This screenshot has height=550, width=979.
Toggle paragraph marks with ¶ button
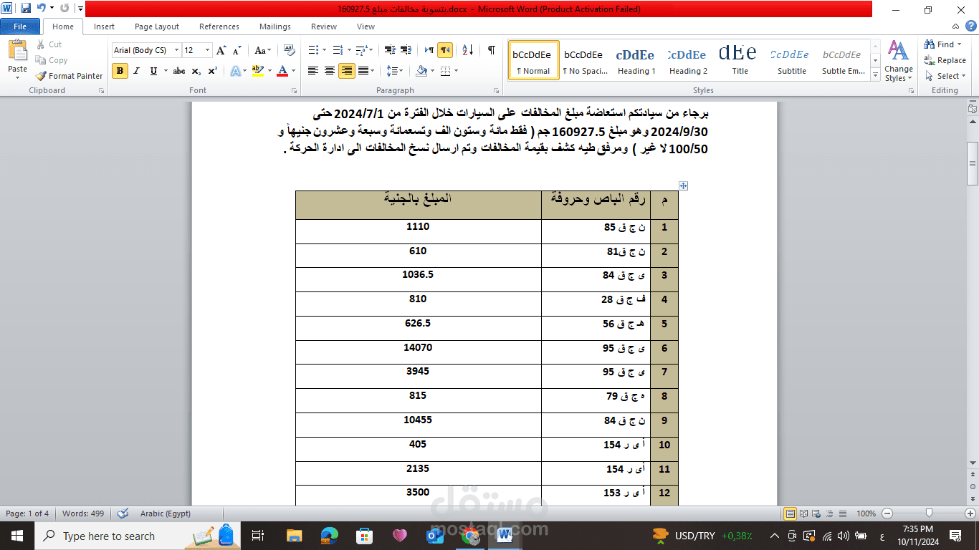coord(491,51)
